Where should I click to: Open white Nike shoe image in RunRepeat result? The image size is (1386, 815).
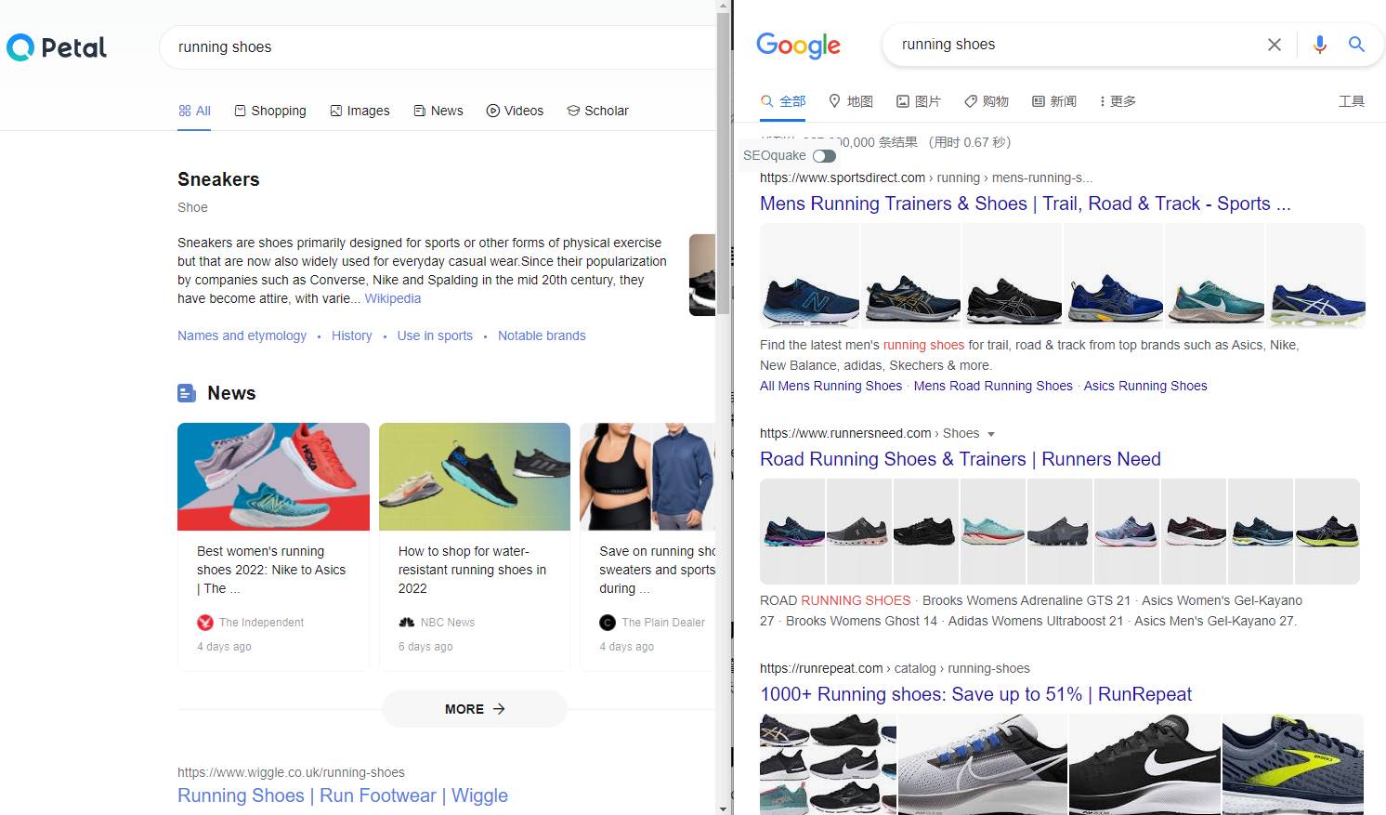click(983, 764)
